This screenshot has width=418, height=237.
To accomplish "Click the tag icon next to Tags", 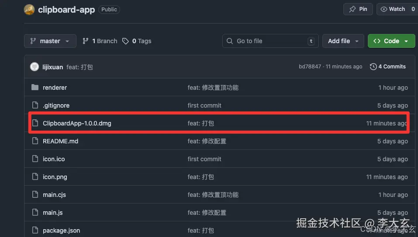I will 125,41.
